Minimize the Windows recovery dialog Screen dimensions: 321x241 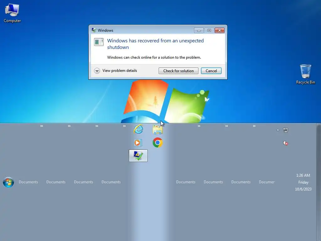pos(199,30)
